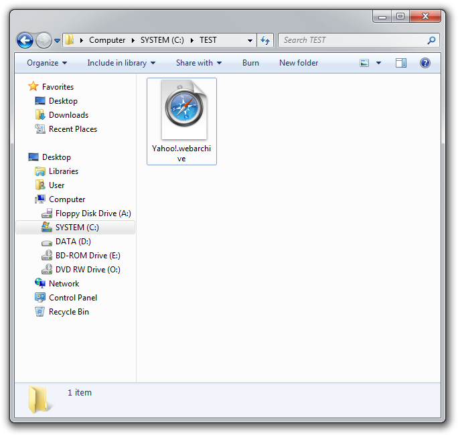Click the Downloads folder icon

(x=40, y=114)
